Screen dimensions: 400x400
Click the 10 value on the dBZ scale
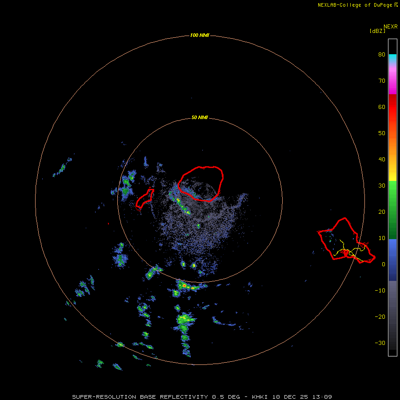[382, 238]
